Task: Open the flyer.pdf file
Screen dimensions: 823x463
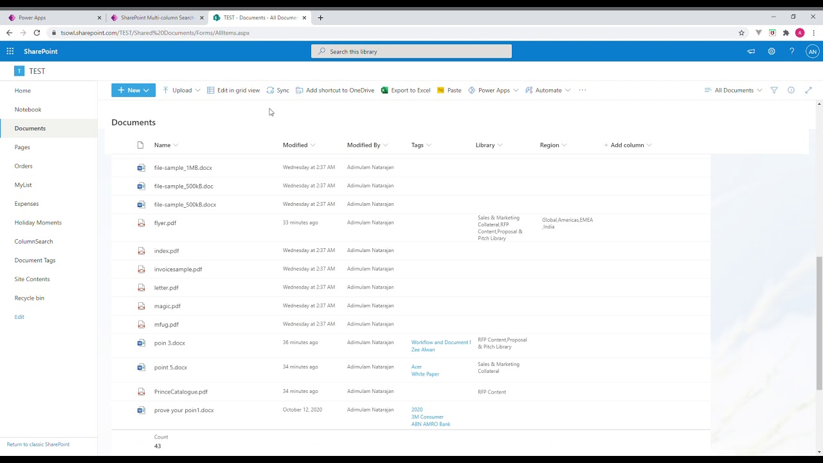Action: 165,223
